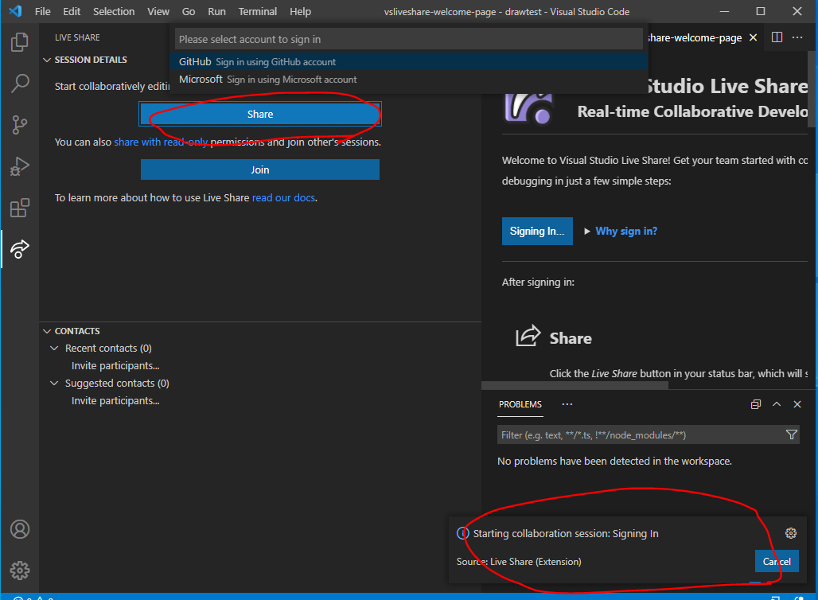Screen dimensions: 818x600
Task: Move or restore the panel with the window icon
Action: (x=755, y=403)
